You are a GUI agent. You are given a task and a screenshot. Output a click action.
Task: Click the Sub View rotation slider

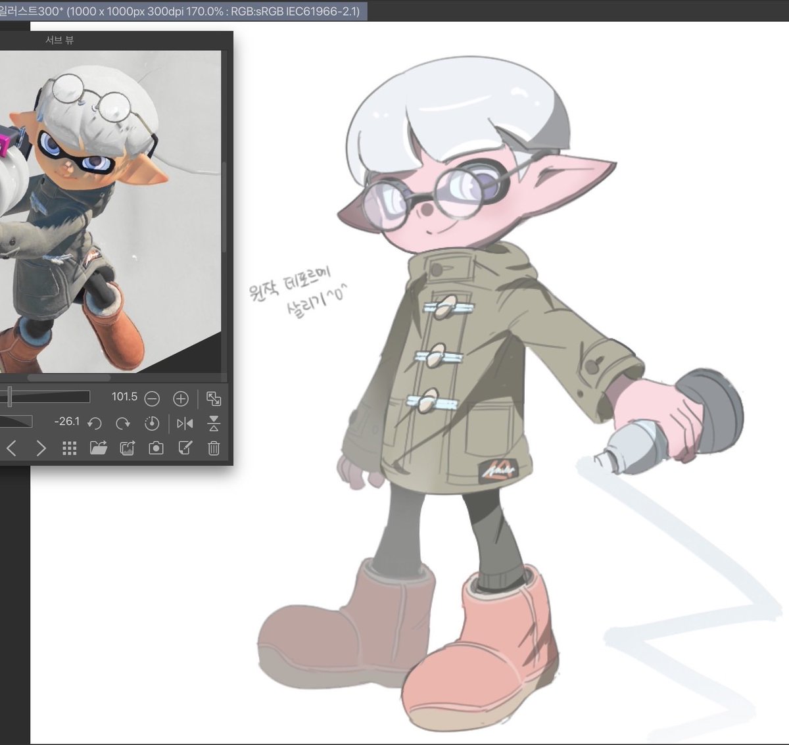click(x=16, y=421)
